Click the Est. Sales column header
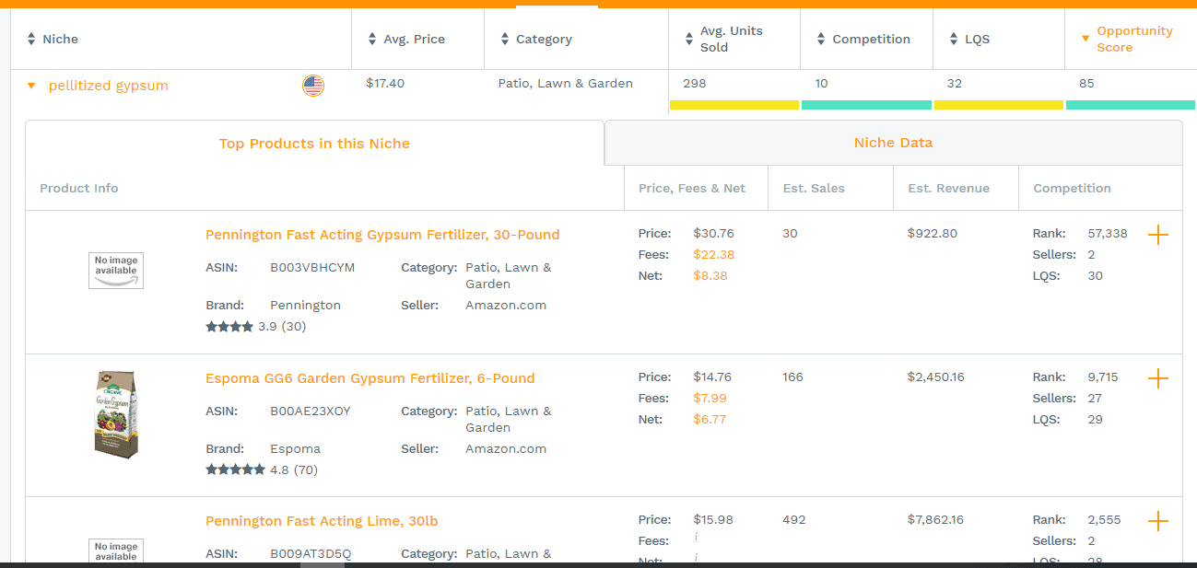 814,189
